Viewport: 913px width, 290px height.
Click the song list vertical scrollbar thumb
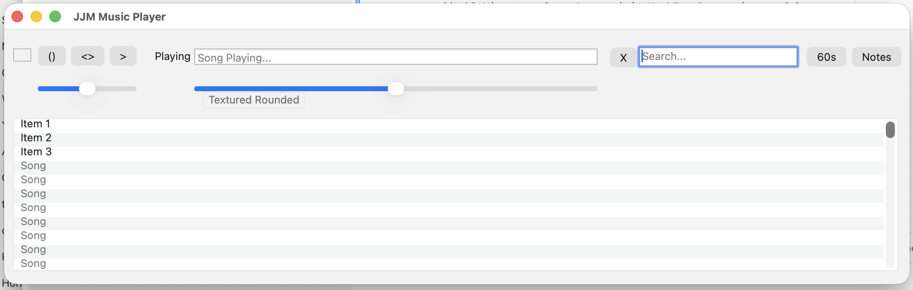[x=890, y=130]
